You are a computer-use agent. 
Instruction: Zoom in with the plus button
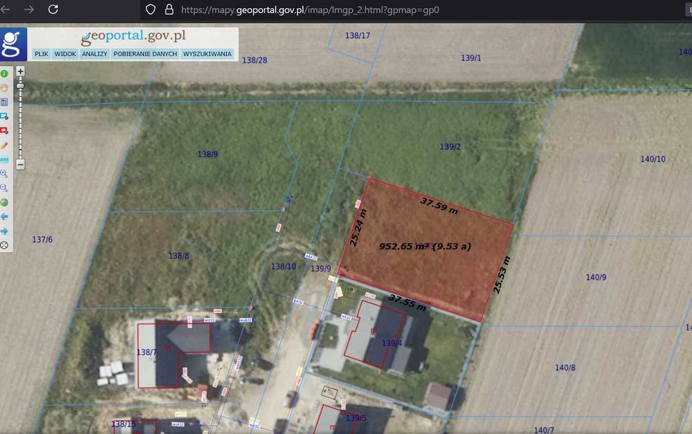pos(20,71)
